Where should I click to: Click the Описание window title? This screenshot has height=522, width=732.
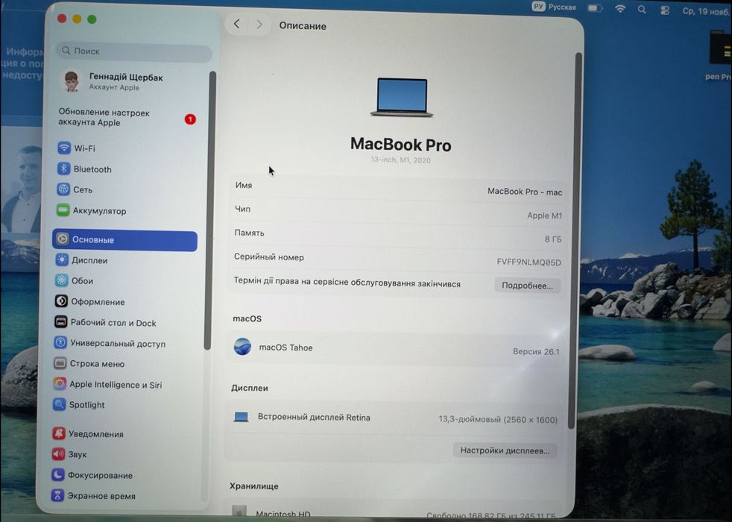(x=303, y=25)
